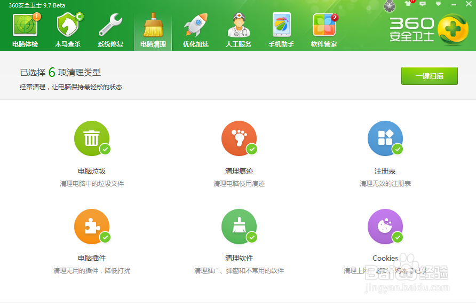Click the 清理痕迹 label text
This screenshot has width=476, height=304.
pyautogui.click(x=239, y=171)
